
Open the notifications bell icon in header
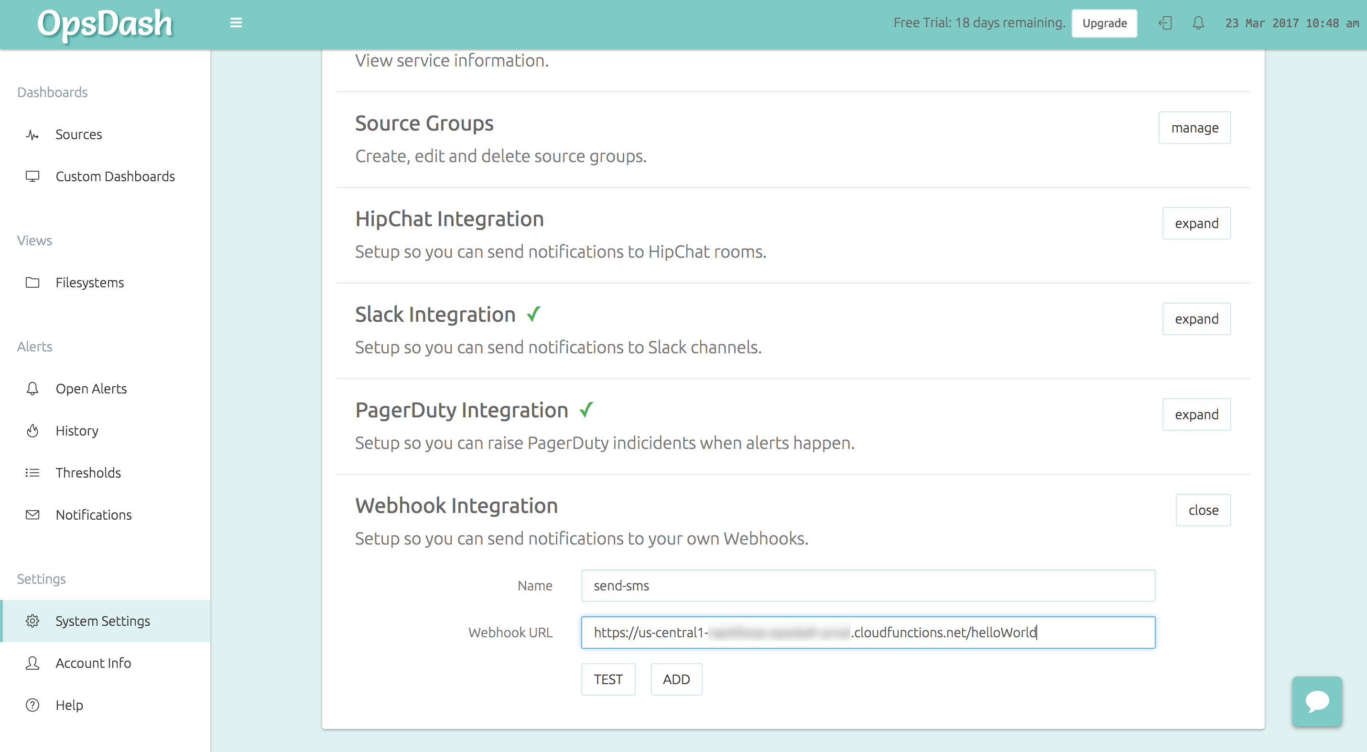coord(1198,23)
